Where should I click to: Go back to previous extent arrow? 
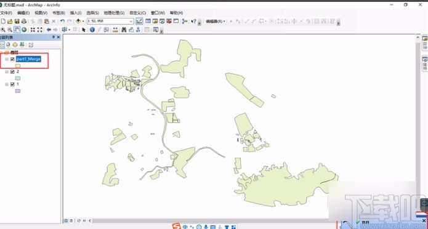pyautogui.click(x=49, y=30)
